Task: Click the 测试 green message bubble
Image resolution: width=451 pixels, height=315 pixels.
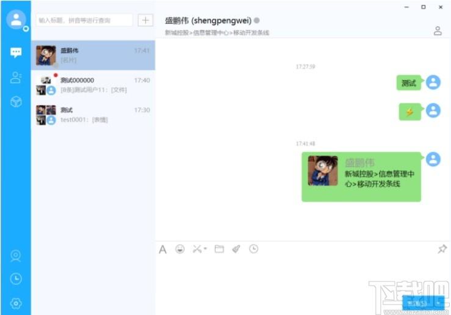Action: [x=409, y=83]
